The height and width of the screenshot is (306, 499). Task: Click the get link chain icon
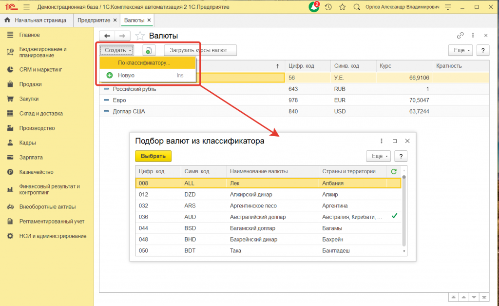(x=460, y=36)
